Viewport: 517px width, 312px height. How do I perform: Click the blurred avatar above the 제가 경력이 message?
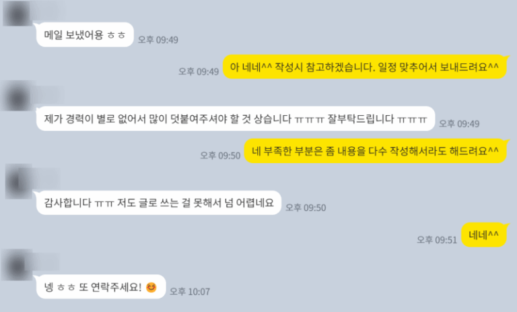click(17, 97)
